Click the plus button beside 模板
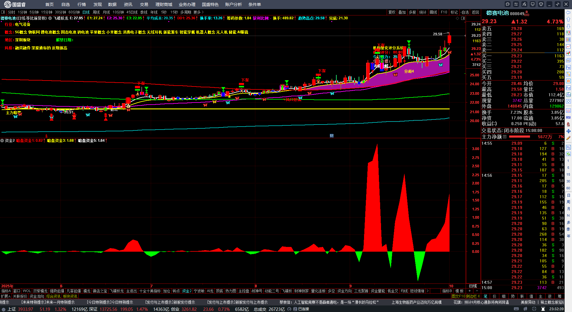 pyautogui.click(x=470, y=291)
